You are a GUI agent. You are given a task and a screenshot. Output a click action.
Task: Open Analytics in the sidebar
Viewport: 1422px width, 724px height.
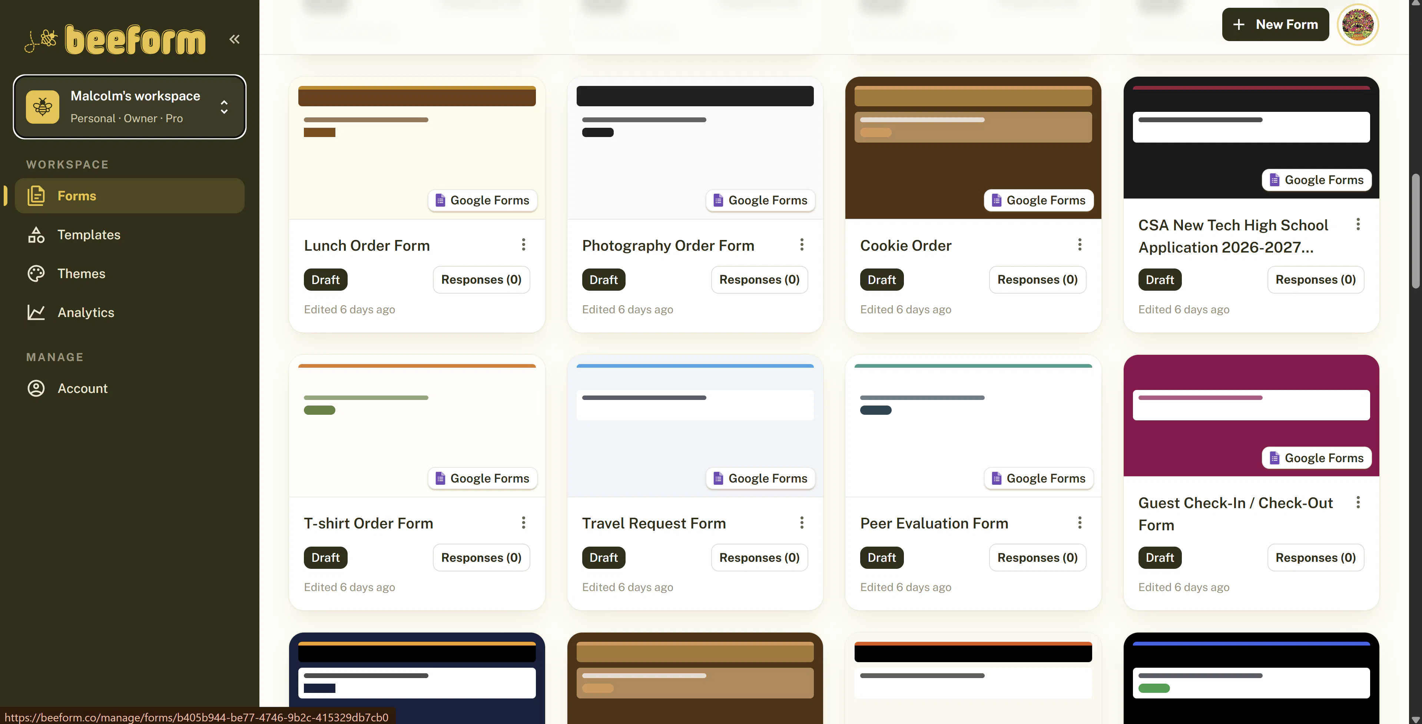coord(130,313)
